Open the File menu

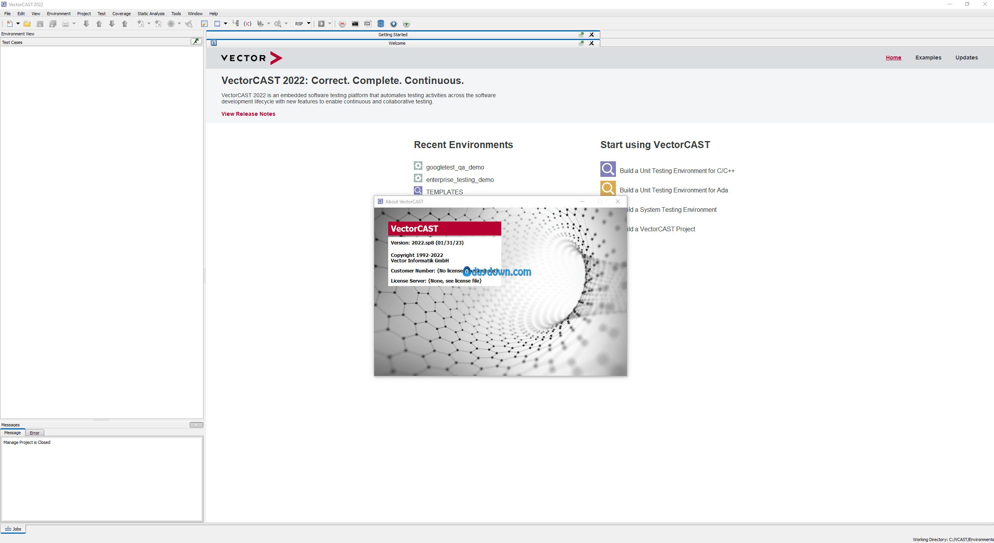coord(7,14)
